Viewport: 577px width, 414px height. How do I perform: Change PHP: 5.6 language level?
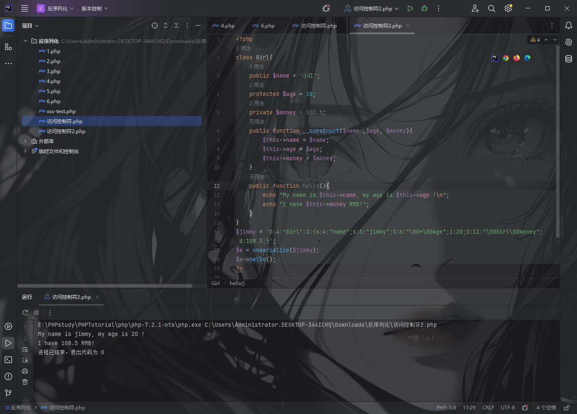(x=446, y=408)
